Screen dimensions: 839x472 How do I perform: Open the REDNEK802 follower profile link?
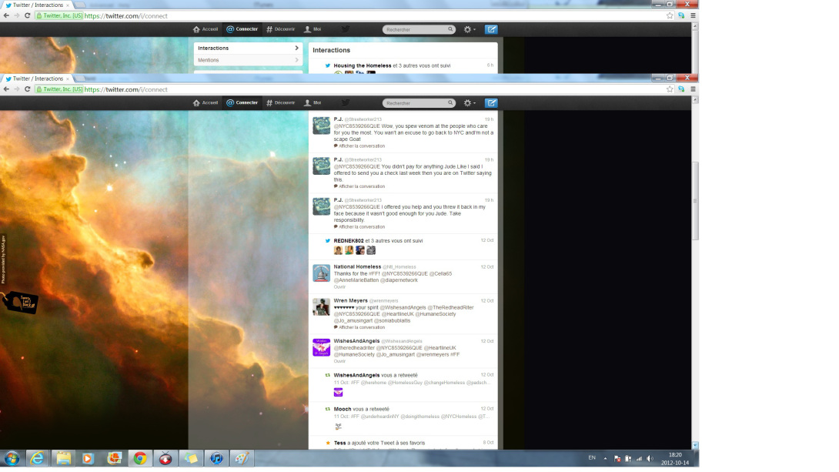tap(348, 241)
